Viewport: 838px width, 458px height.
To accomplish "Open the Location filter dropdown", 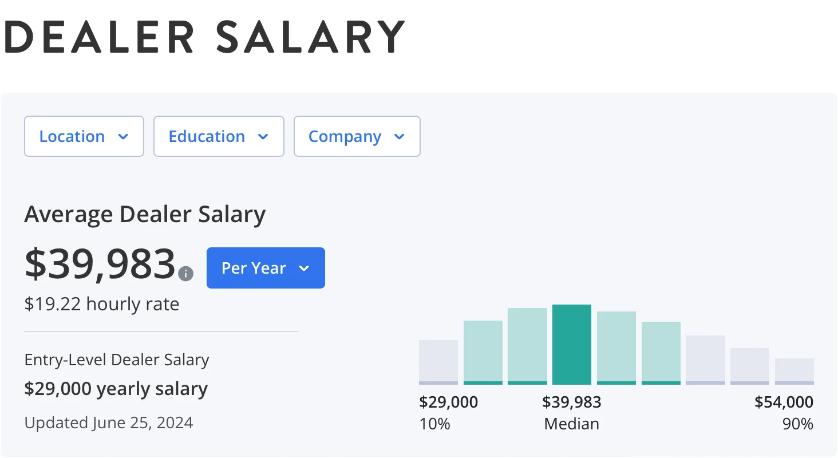I will click(x=84, y=136).
